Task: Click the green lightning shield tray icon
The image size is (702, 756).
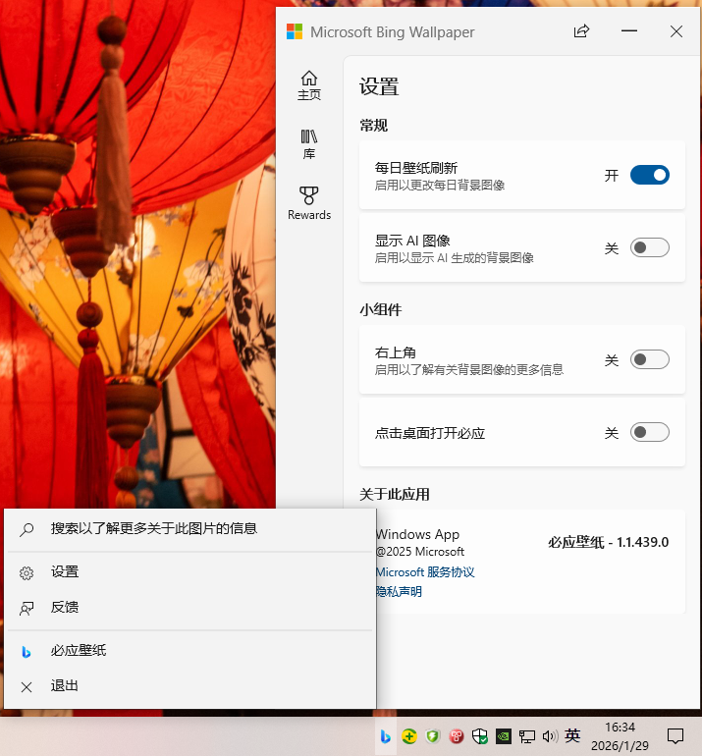Action: click(432, 736)
